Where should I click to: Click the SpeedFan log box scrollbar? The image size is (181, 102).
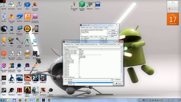[x=107, y=32]
